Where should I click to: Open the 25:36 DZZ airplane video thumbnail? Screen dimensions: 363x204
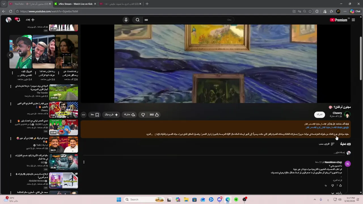pos(64,162)
